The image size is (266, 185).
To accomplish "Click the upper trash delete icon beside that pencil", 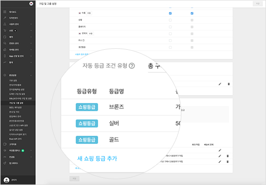I will [229, 84].
